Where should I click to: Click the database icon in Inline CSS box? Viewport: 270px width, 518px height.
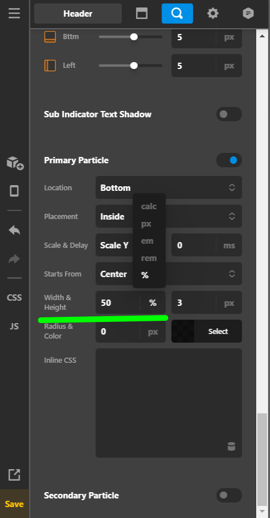[232, 446]
